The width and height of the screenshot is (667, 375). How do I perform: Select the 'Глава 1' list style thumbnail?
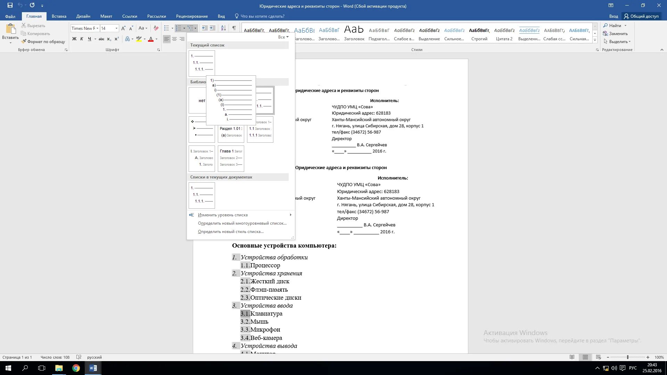click(231, 159)
